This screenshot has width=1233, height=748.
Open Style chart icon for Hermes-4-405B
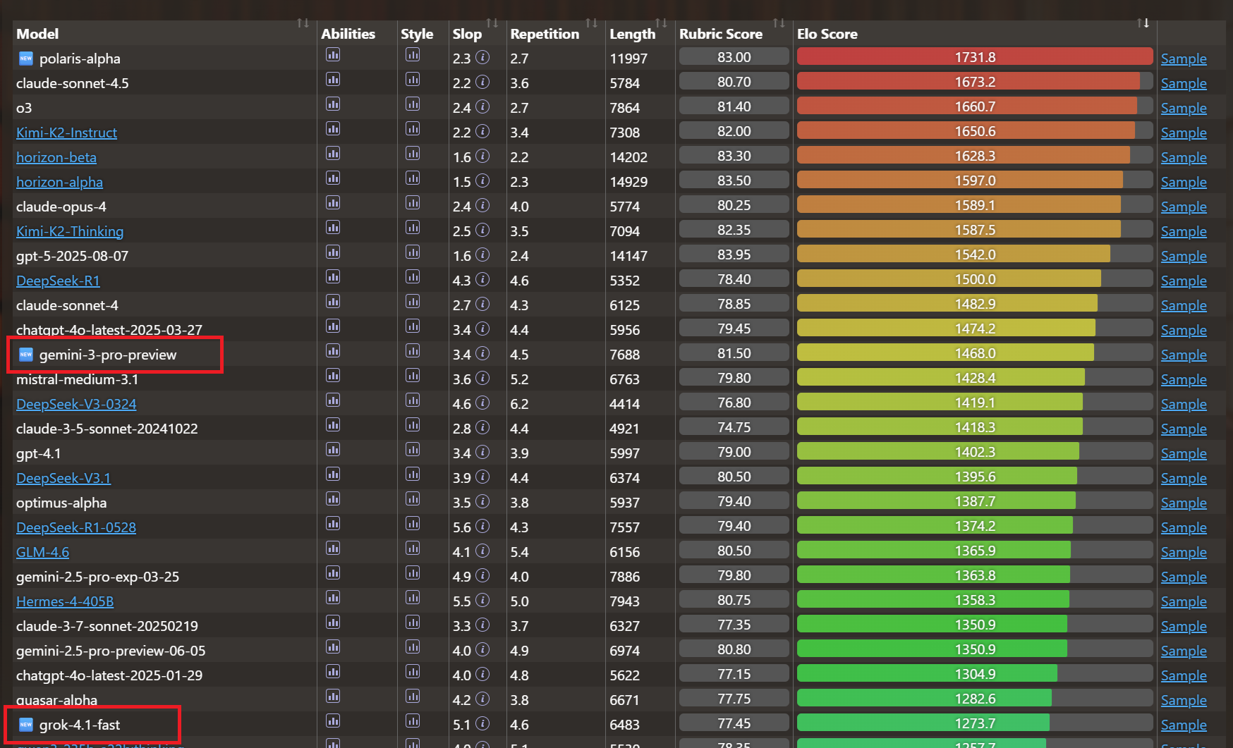413,598
